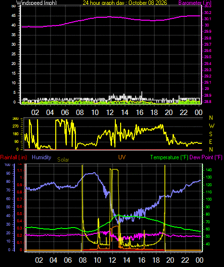Screen dimensions: 224x267
Task: Click the S compass direction label
Action: pos(211,134)
